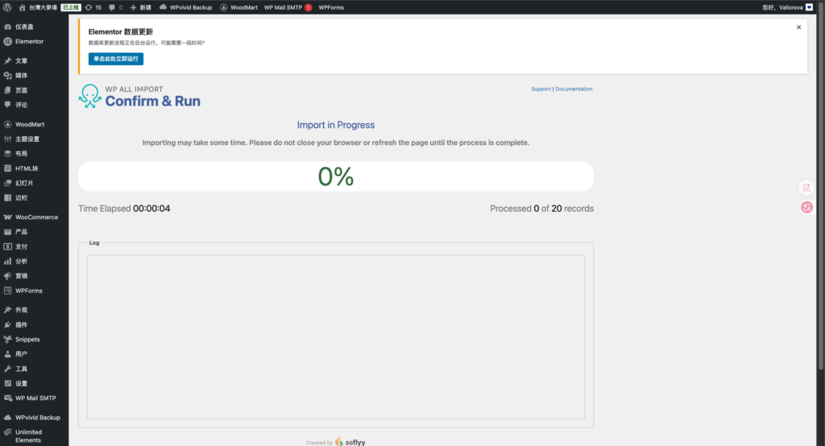This screenshot has height=446, width=825.
Task: Click the 分析 bar chart icon
Action: 7,262
